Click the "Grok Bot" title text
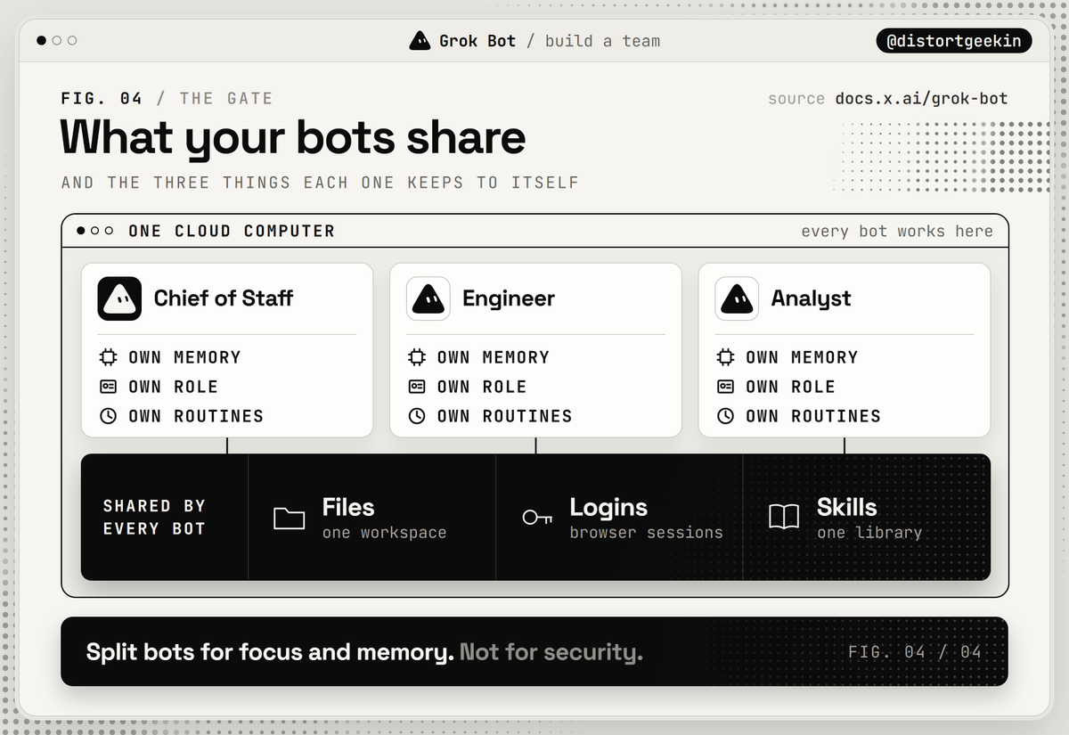1069x735 pixels. (477, 41)
